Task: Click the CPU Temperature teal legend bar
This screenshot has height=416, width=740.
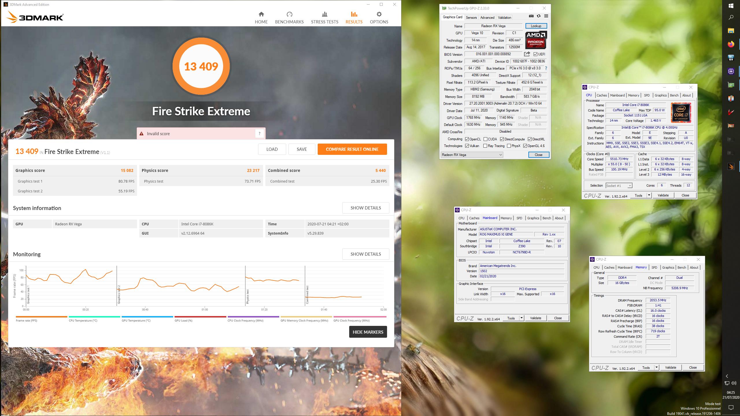Action: (95, 317)
